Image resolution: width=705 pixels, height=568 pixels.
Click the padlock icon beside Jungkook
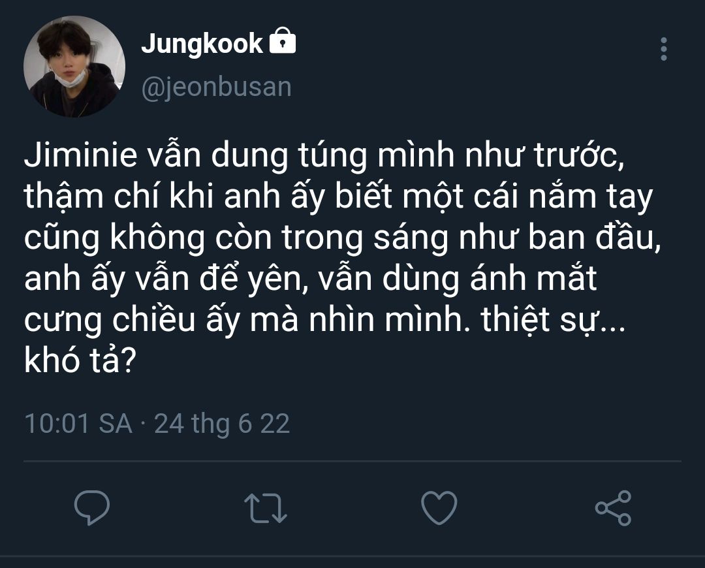point(282,42)
